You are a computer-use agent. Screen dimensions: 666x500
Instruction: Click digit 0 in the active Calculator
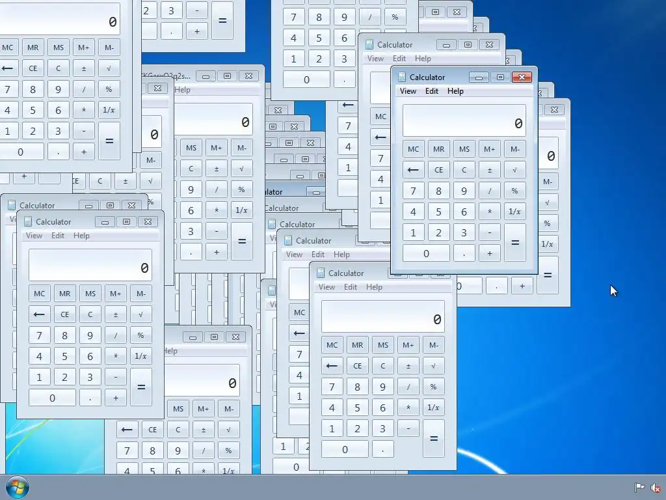pyautogui.click(x=426, y=253)
